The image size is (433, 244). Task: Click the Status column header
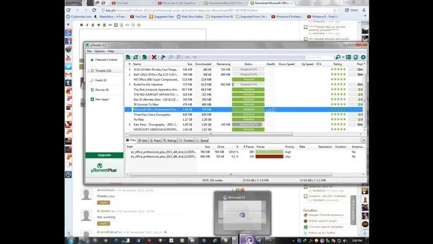tap(248, 64)
